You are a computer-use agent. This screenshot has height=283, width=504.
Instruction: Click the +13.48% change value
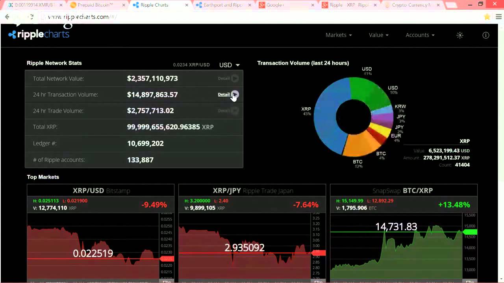tap(454, 204)
